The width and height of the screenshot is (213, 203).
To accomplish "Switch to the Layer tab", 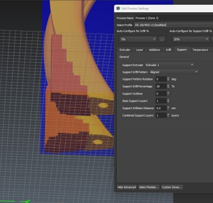I will pos(140,50).
